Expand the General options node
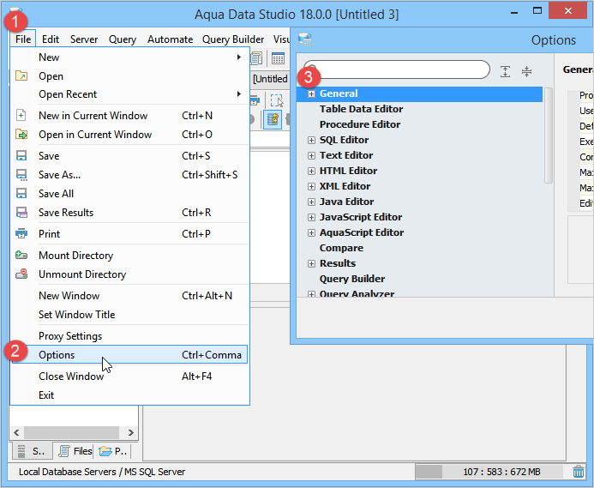The width and height of the screenshot is (594, 488). pyautogui.click(x=311, y=93)
